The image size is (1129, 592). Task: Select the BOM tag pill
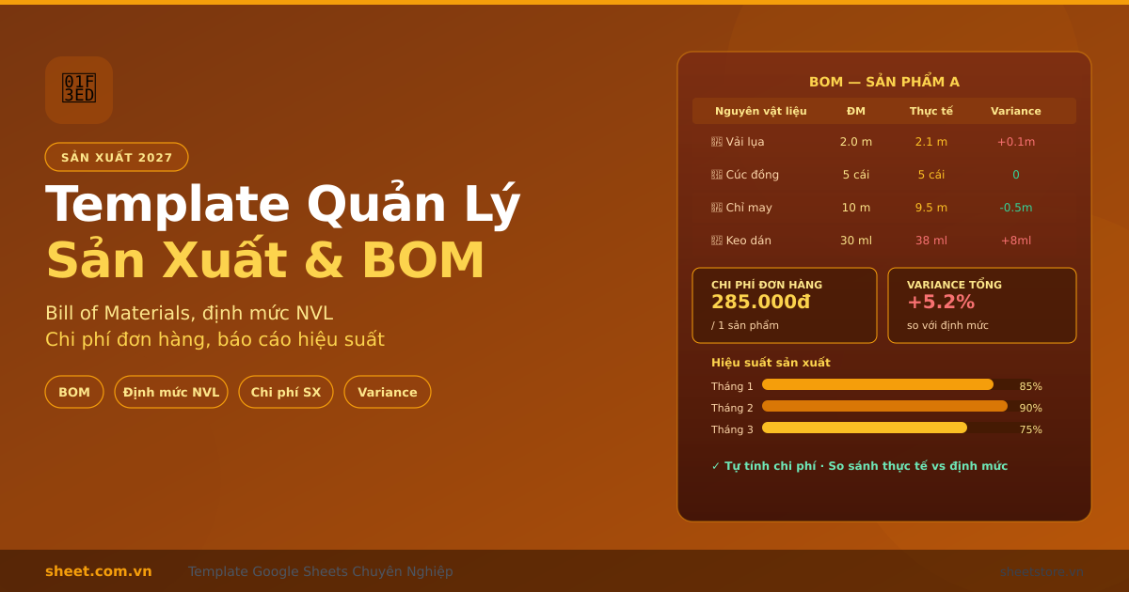coord(74,392)
